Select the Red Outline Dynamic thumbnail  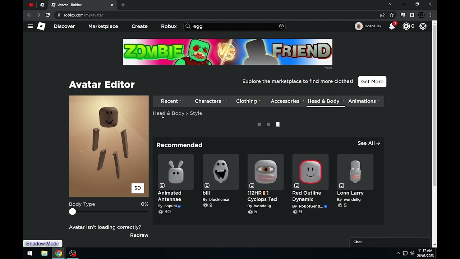click(310, 172)
